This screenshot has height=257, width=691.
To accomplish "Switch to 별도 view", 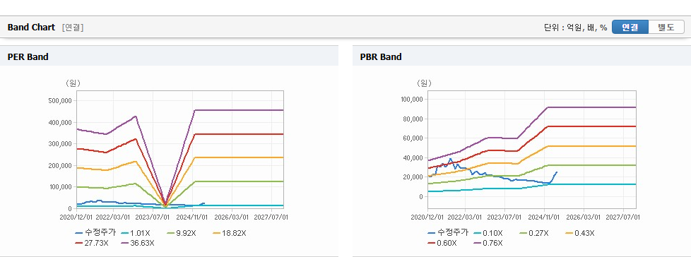I will point(666,27).
